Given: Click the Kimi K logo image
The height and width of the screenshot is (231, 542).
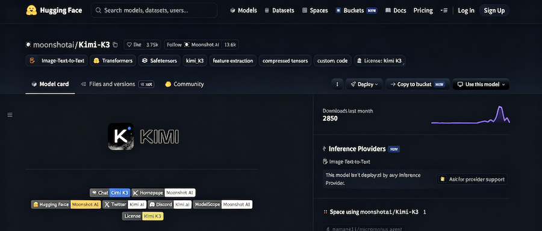Looking at the screenshot, I should 120,136.
